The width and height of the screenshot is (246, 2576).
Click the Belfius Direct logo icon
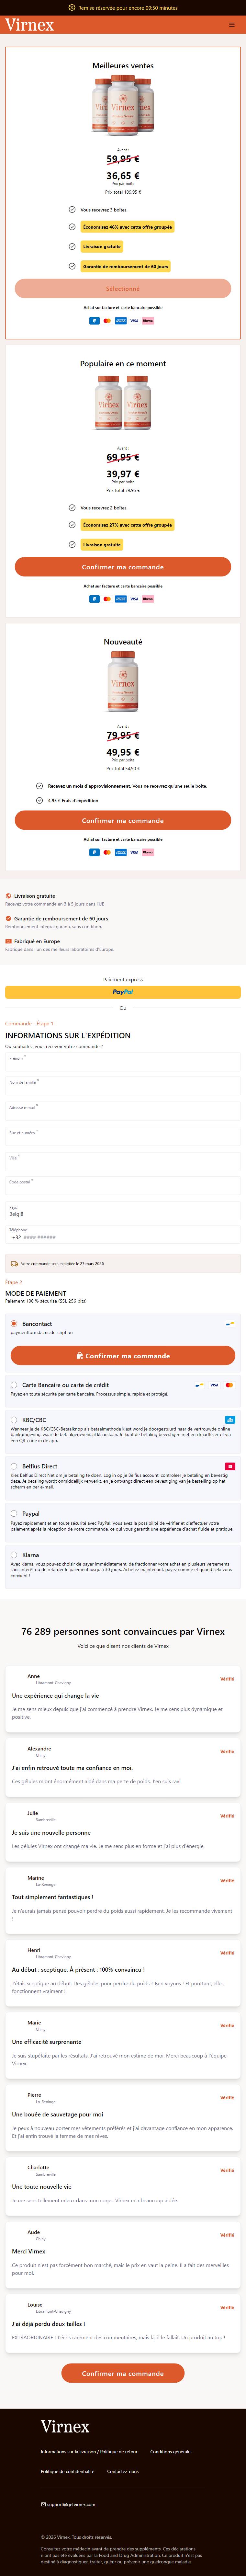tap(230, 1466)
